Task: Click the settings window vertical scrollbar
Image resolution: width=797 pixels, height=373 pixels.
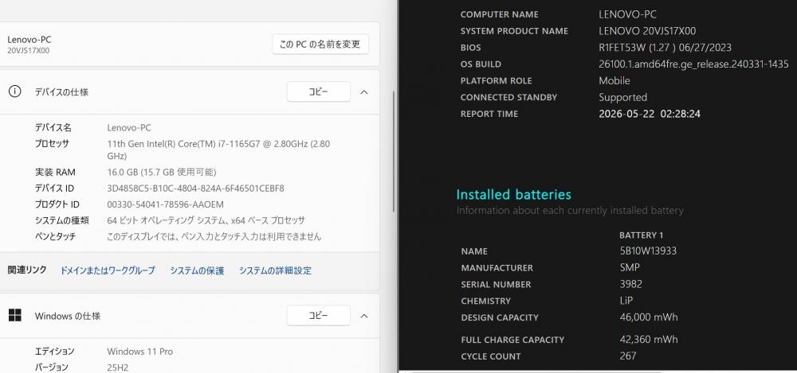Action: [x=394, y=152]
